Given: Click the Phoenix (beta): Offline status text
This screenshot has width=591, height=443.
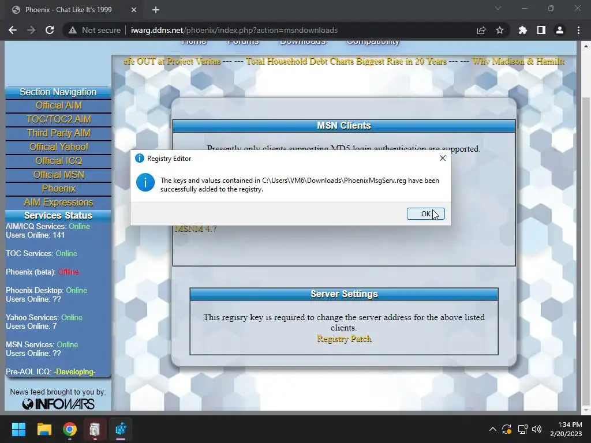Looking at the screenshot, I should (42, 272).
